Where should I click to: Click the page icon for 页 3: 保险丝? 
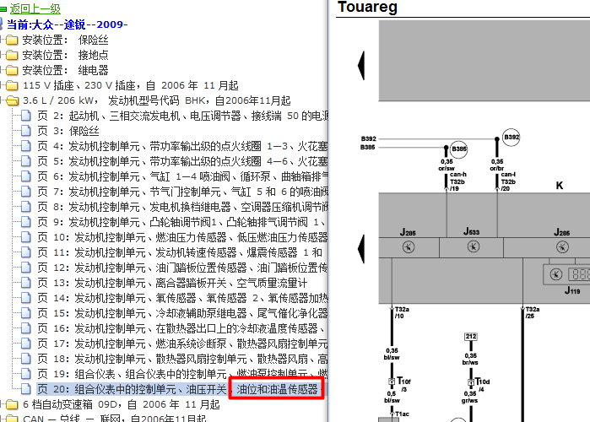pyautogui.click(x=26, y=131)
